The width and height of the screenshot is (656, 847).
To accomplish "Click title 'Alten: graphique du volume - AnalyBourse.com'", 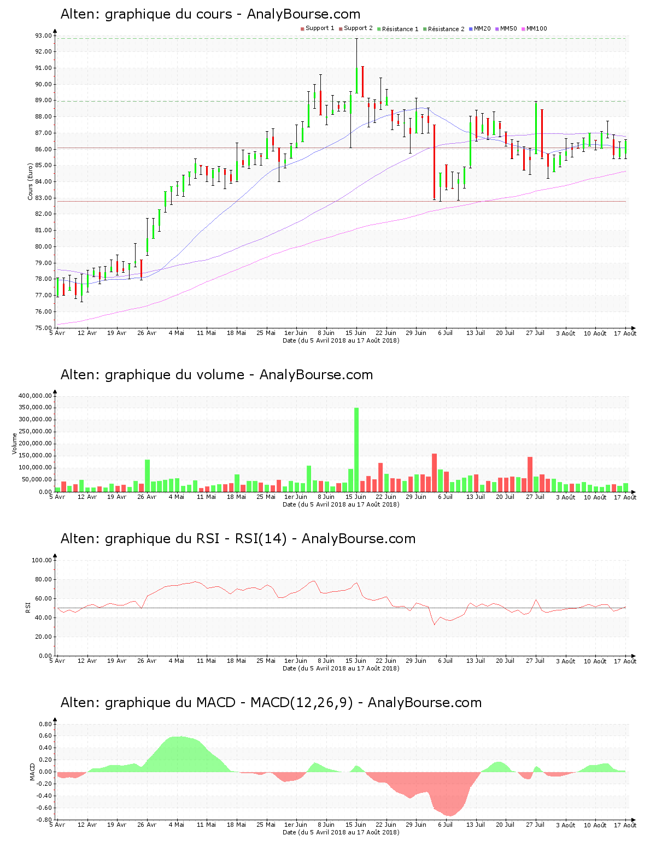I will pyautogui.click(x=216, y=375).
